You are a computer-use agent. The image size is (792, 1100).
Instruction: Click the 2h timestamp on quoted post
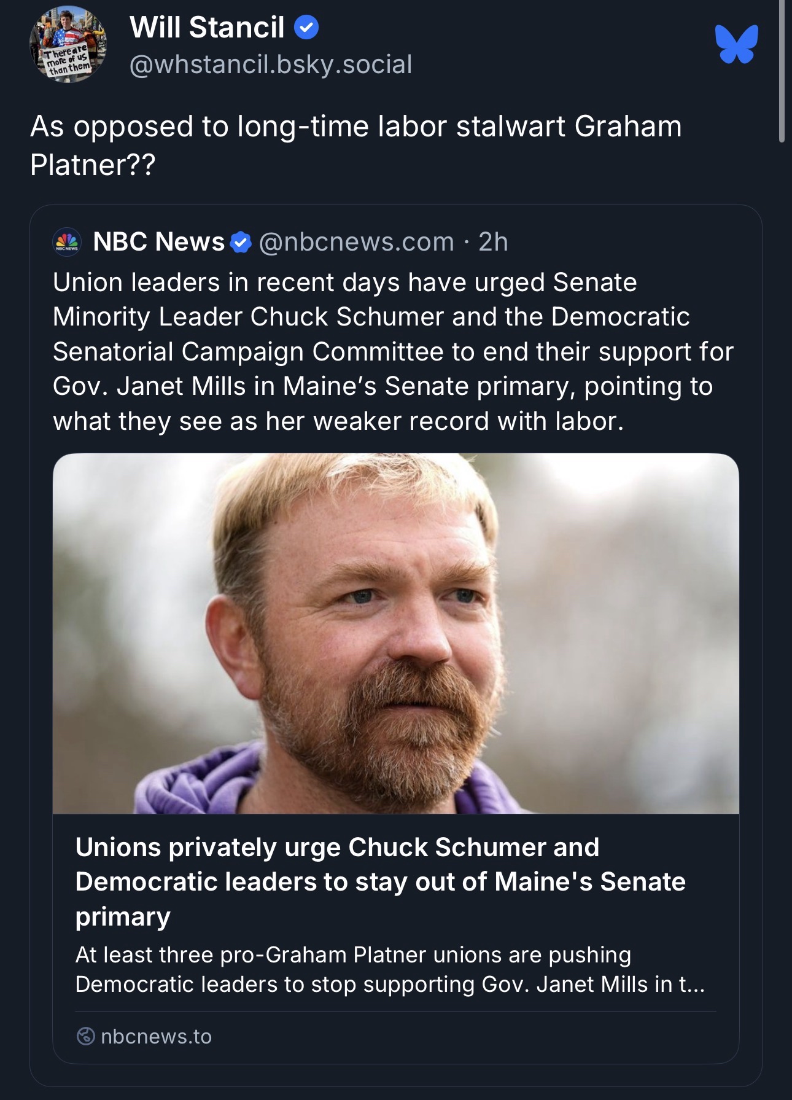pos(493,242)
